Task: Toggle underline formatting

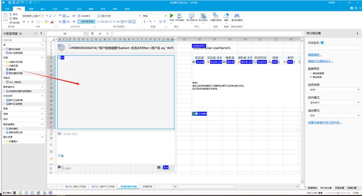Action: pos(32,22)
